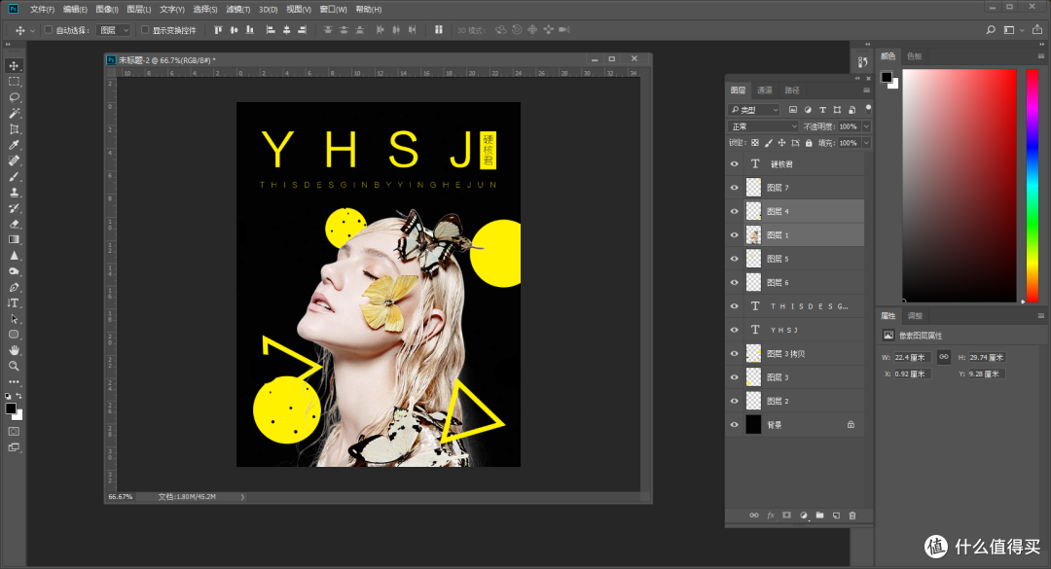Viewport: 1051px width, 569px height.
Task: Choose the Eyedropper tool
Action: pyautogui.click(x=14, y=145)
